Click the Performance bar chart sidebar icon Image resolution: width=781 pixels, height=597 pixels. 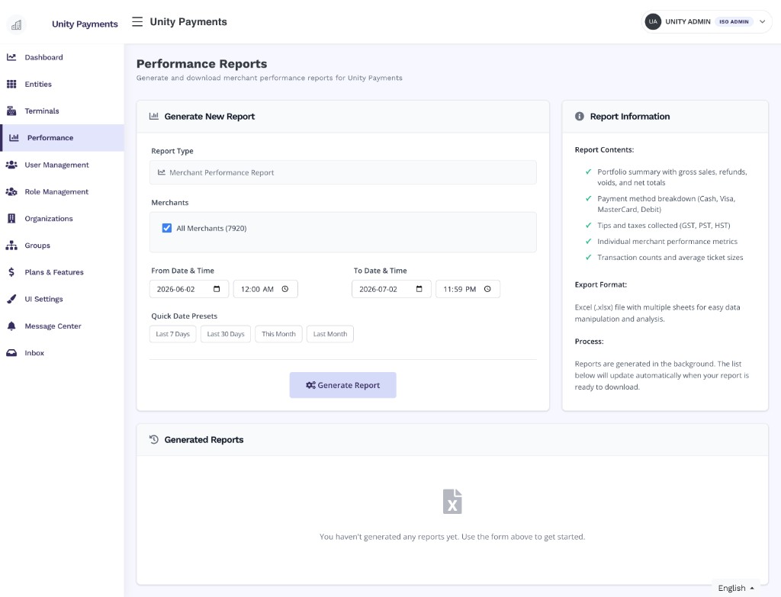click(14, 138)
